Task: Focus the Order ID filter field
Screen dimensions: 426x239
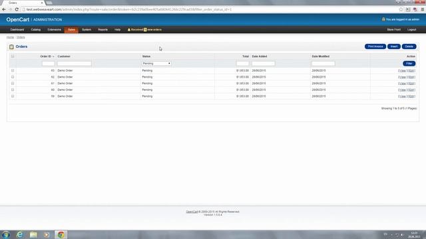Action: click(x=48, y=64)
